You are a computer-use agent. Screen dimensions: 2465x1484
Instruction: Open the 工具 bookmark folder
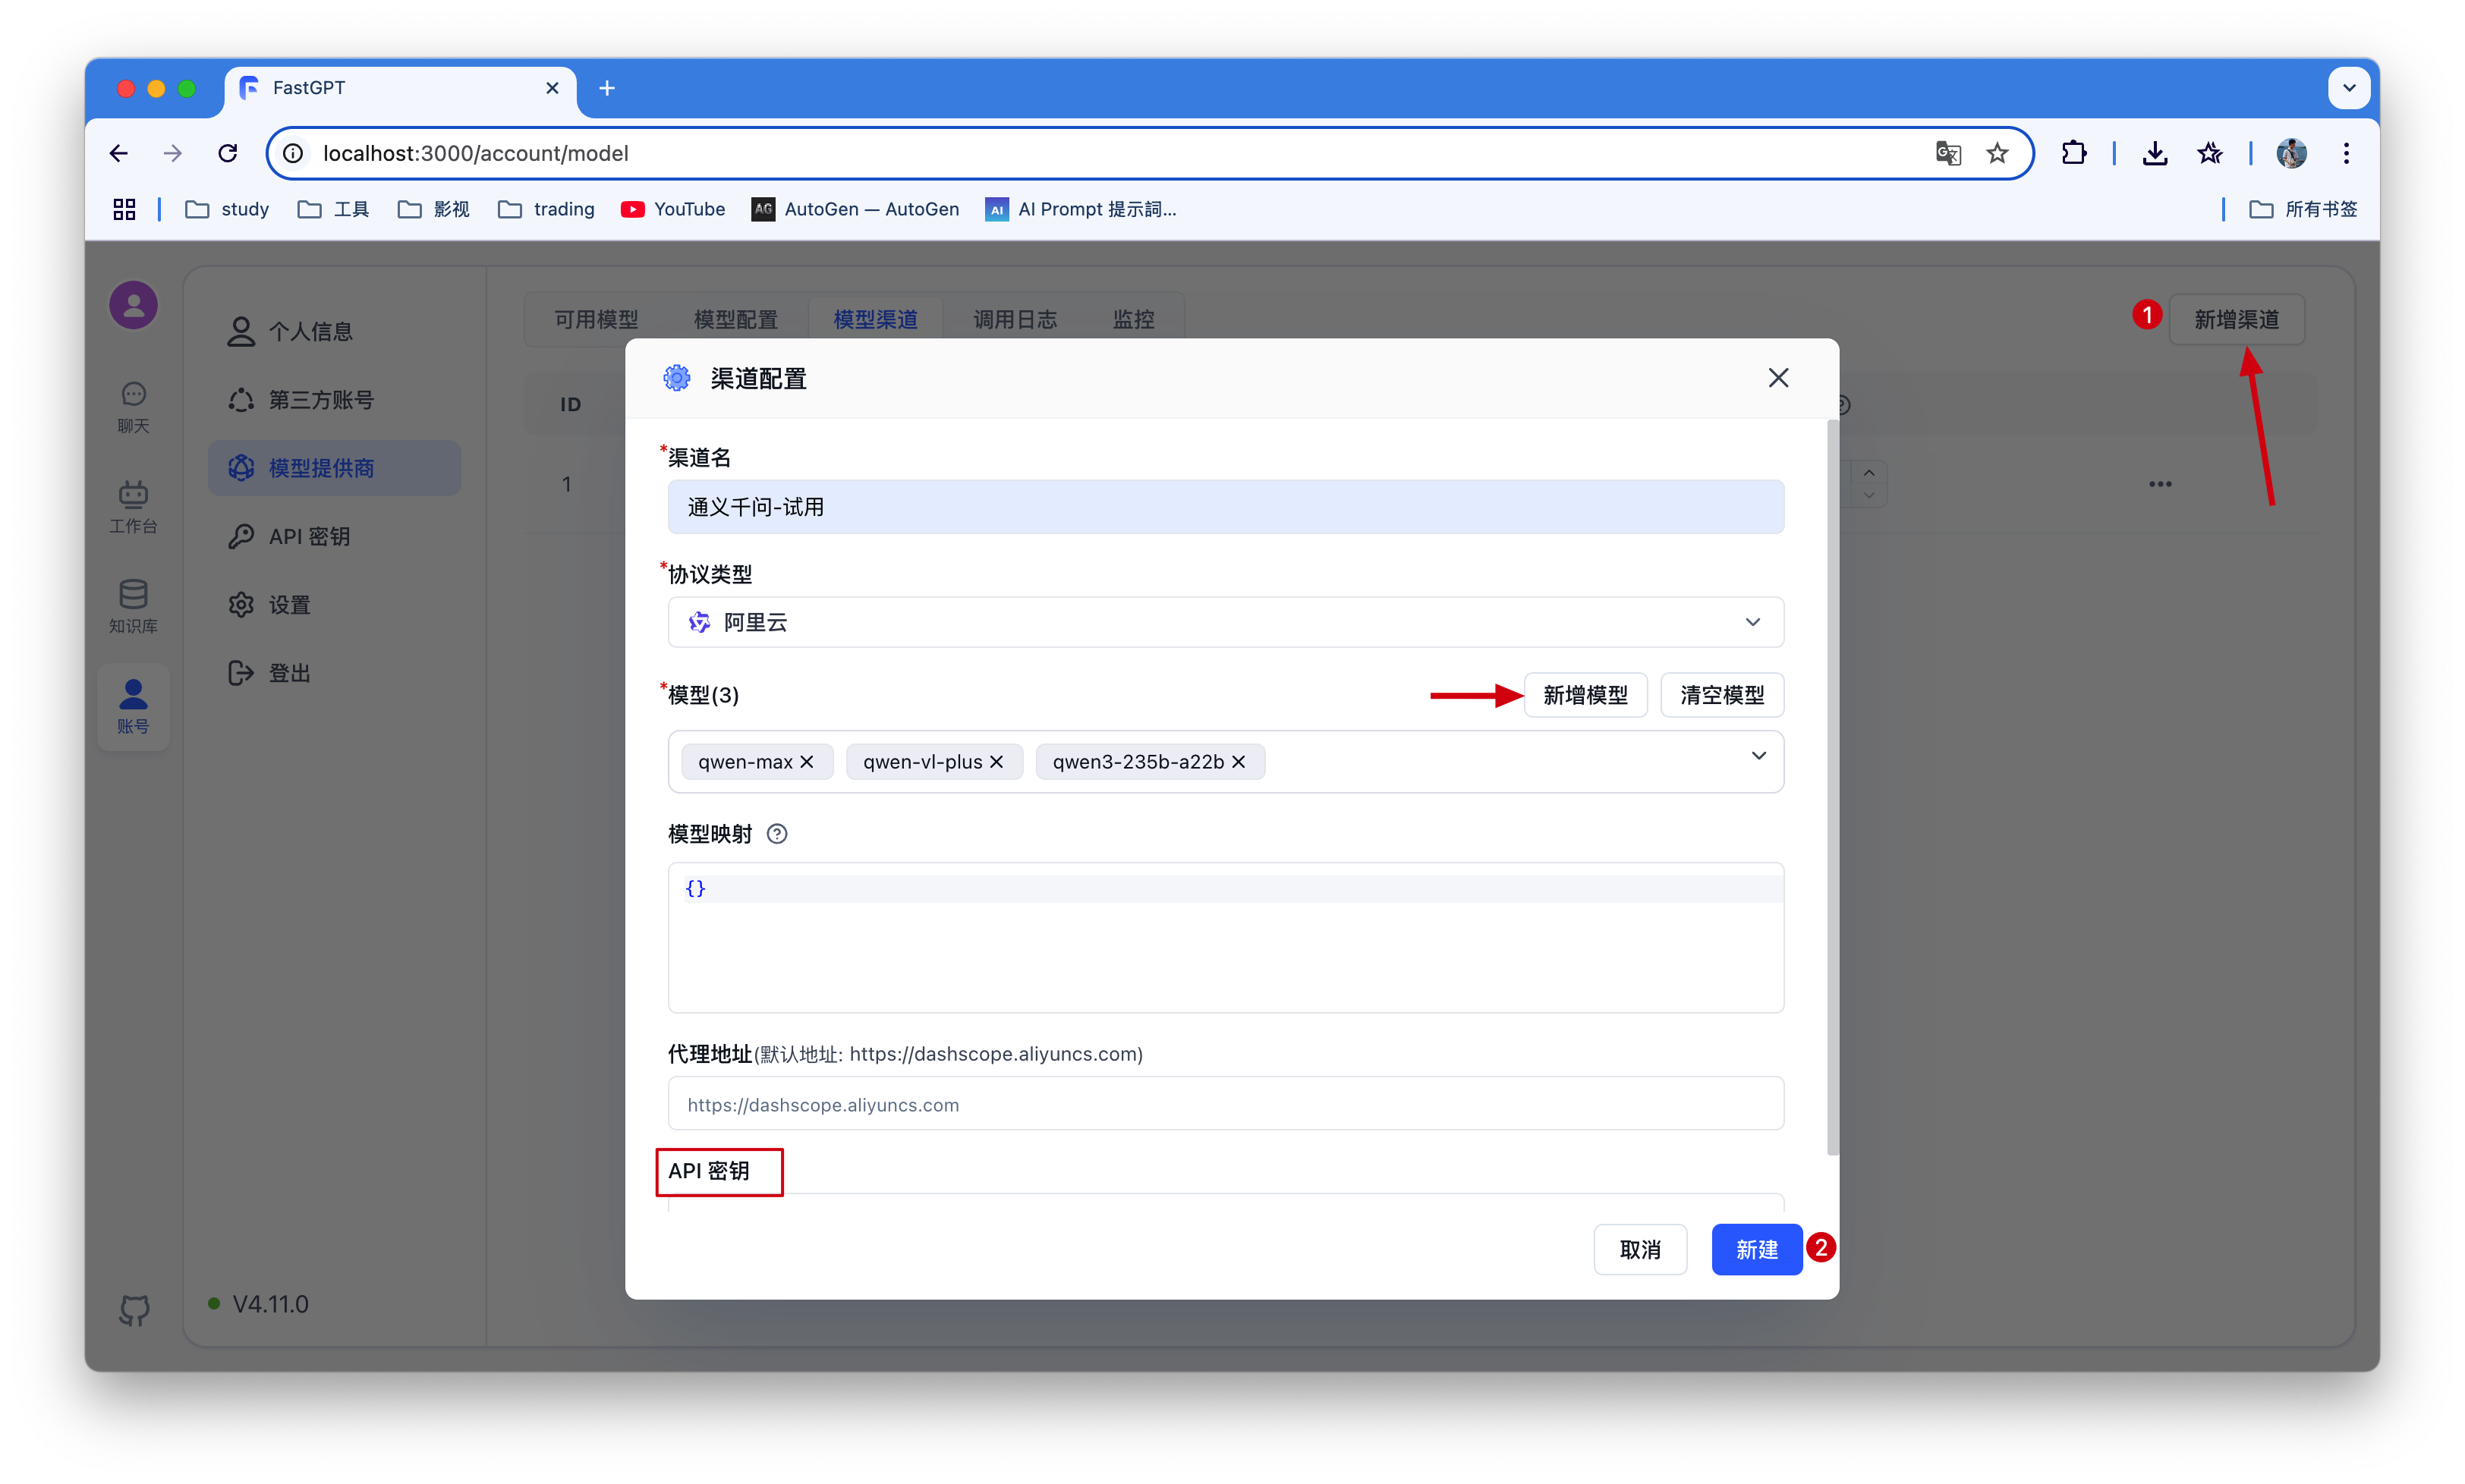[334, 209]
